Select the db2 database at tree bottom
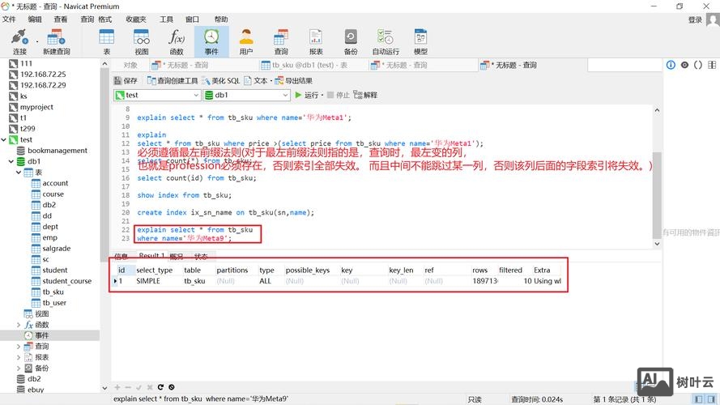 pos(34,379)
